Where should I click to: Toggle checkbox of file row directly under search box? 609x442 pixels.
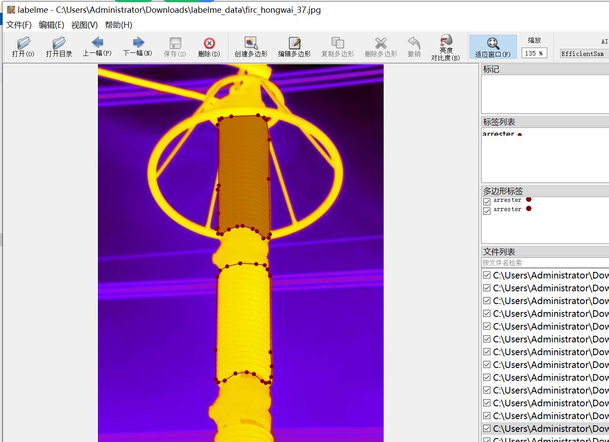coord(487,275)
